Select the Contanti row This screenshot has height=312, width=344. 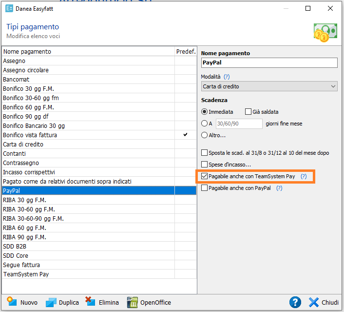click(99, 153)
